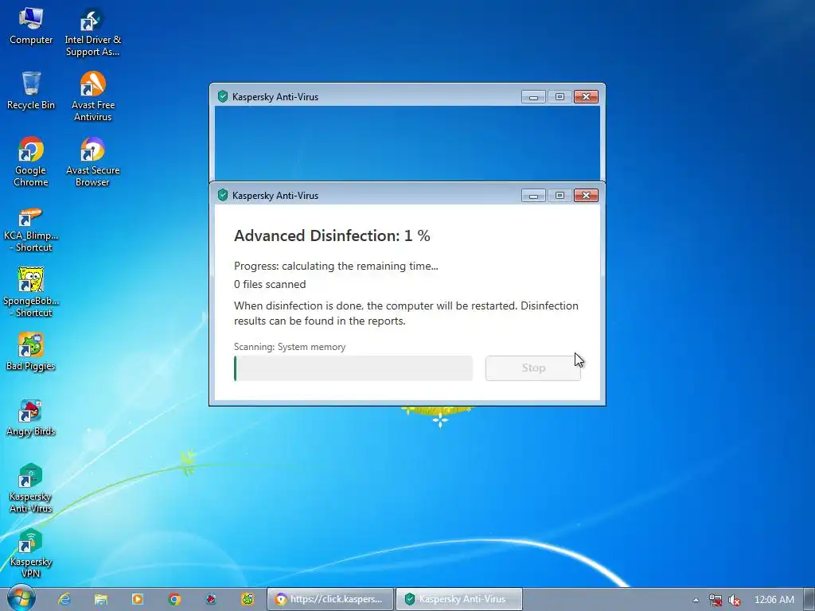Open the Computer desktop icon

pos(31,26)
